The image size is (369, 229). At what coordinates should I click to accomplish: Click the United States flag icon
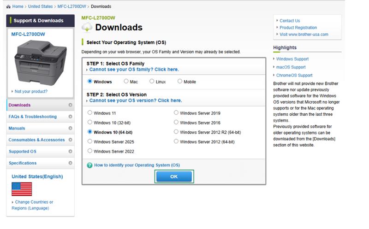pos(22,189)
